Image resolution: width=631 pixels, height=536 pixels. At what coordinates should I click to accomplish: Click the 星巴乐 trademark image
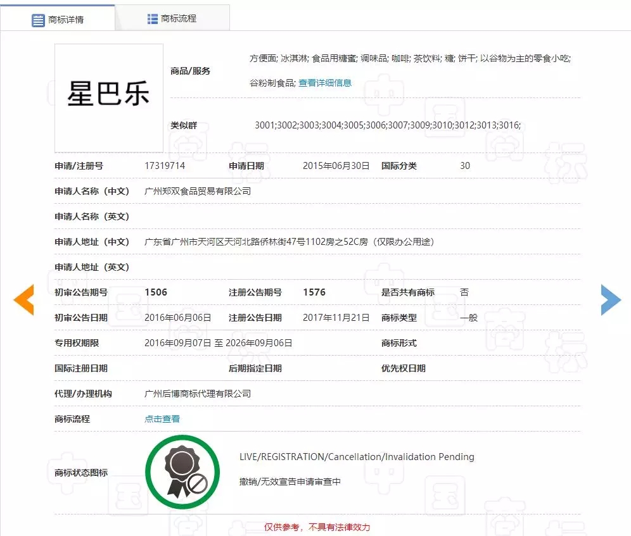point(109,97)
